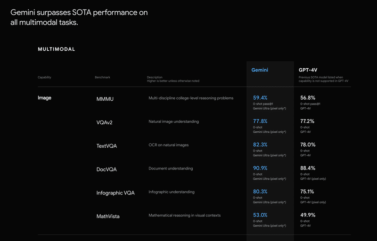Click the MULTIMODAL section heading
Image resolution: width=377 pixels, height=241 pixels.
coord(57,49)
